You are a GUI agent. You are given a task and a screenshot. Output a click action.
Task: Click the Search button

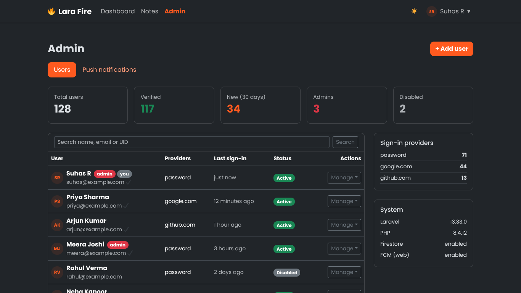(345, 142)
